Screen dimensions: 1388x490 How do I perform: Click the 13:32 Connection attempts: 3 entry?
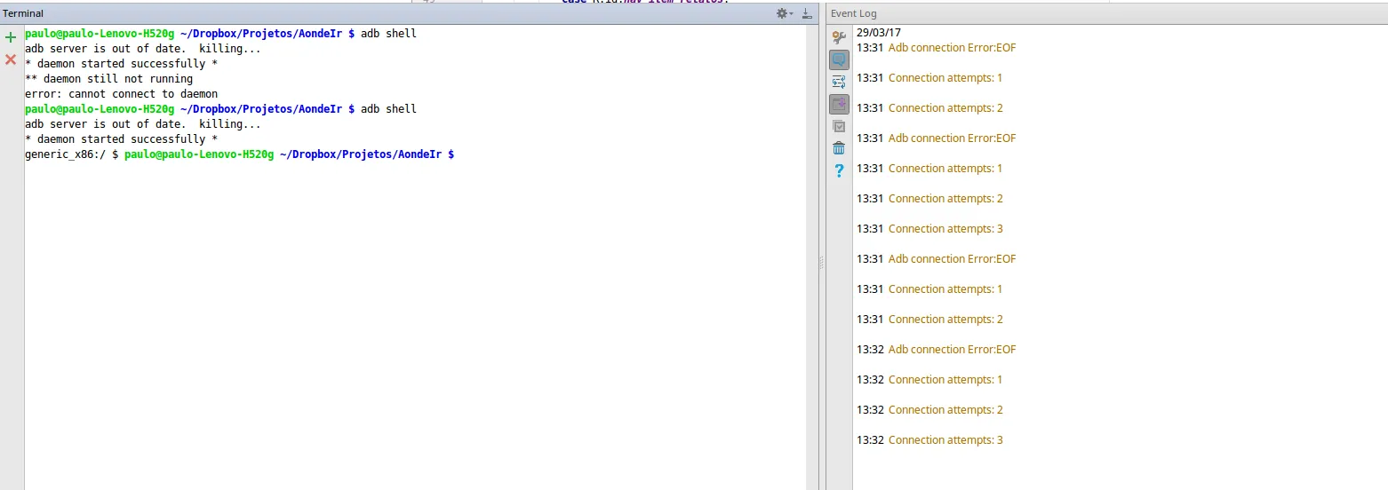click(x=945, y=440)
